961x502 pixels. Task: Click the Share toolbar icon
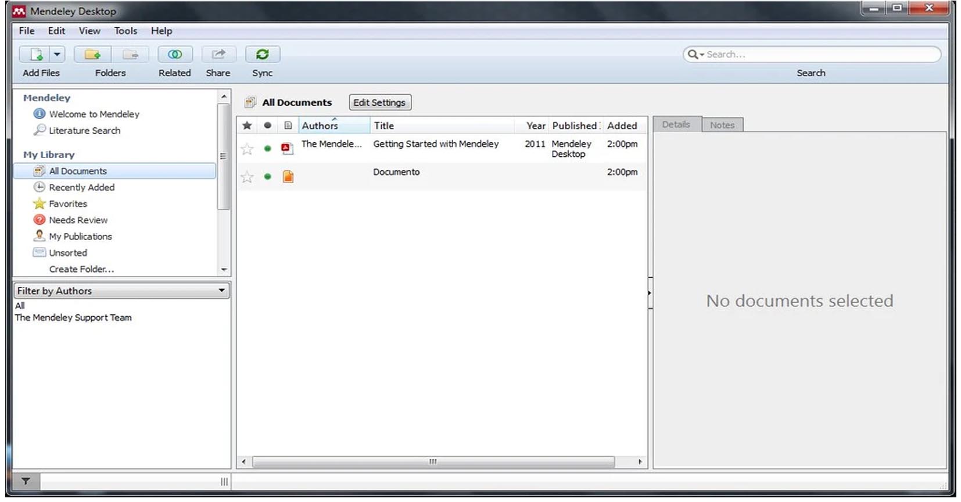(x=218, y=55)
